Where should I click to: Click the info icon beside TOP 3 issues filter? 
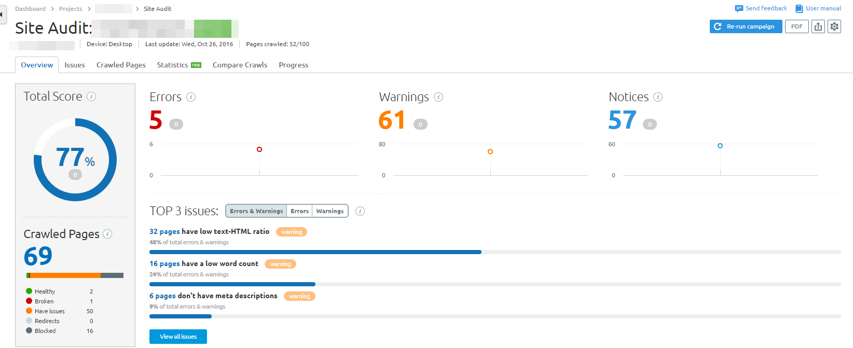click(x=360, y=211)
